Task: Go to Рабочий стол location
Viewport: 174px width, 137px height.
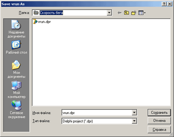Action: 16,47
